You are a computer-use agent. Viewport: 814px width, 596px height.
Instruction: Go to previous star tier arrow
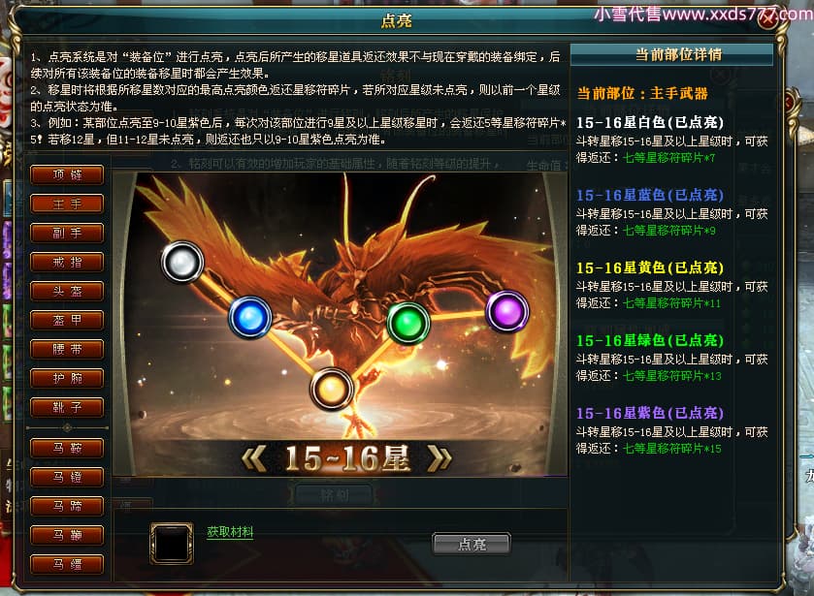tap(254, 458)
